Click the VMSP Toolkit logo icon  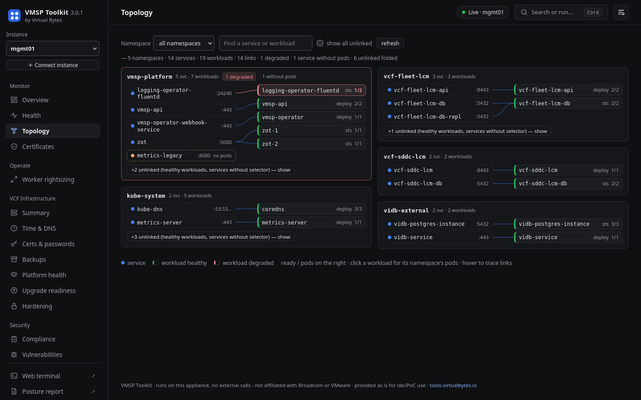click(x=14, y=16)
